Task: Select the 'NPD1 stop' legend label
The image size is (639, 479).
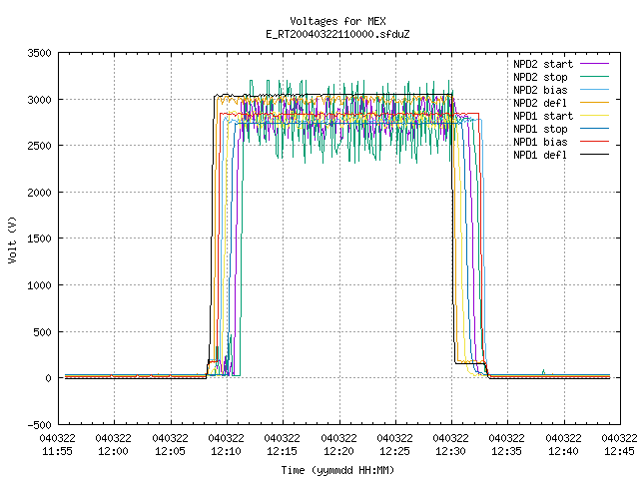Action: coord(540,129)
